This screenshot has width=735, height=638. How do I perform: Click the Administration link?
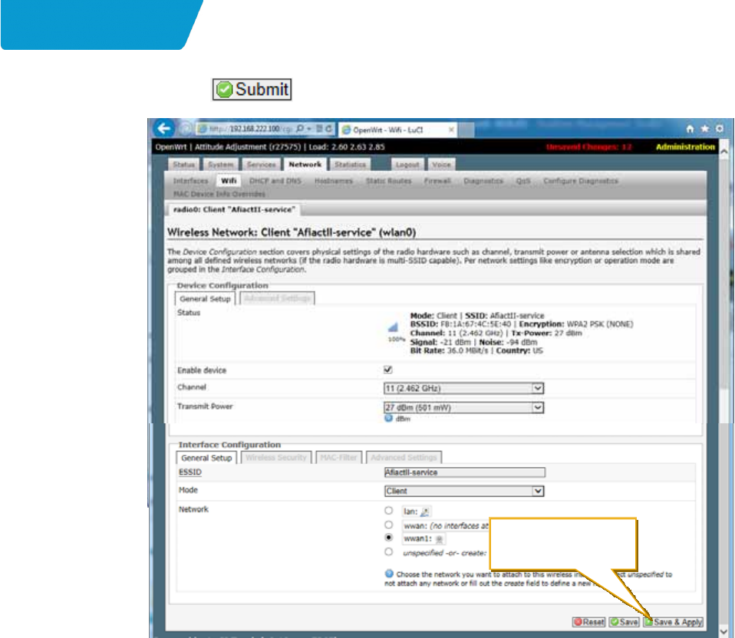(685, 147)
